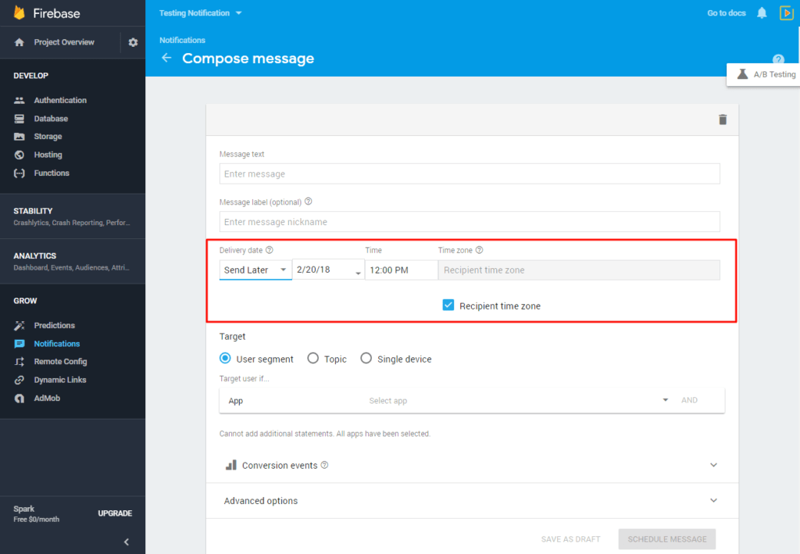Image resolution: width=800 pixels, height=554 pixels.
Task: Click SCHEDULE MESSAGE button
Action: pyautogui.click(x=667, y=539)
